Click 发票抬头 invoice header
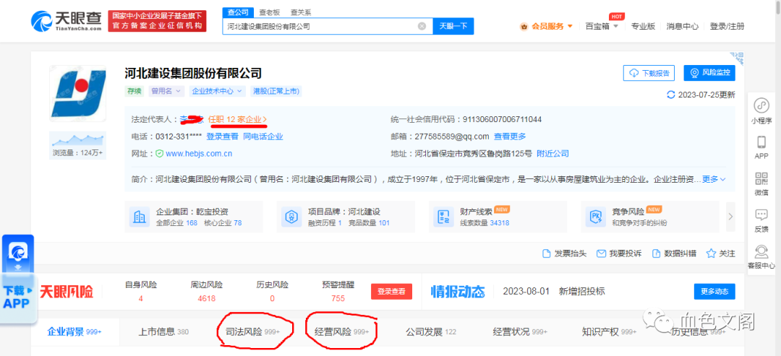This screenshot has height=356, width=781. [x=564, y=253]
